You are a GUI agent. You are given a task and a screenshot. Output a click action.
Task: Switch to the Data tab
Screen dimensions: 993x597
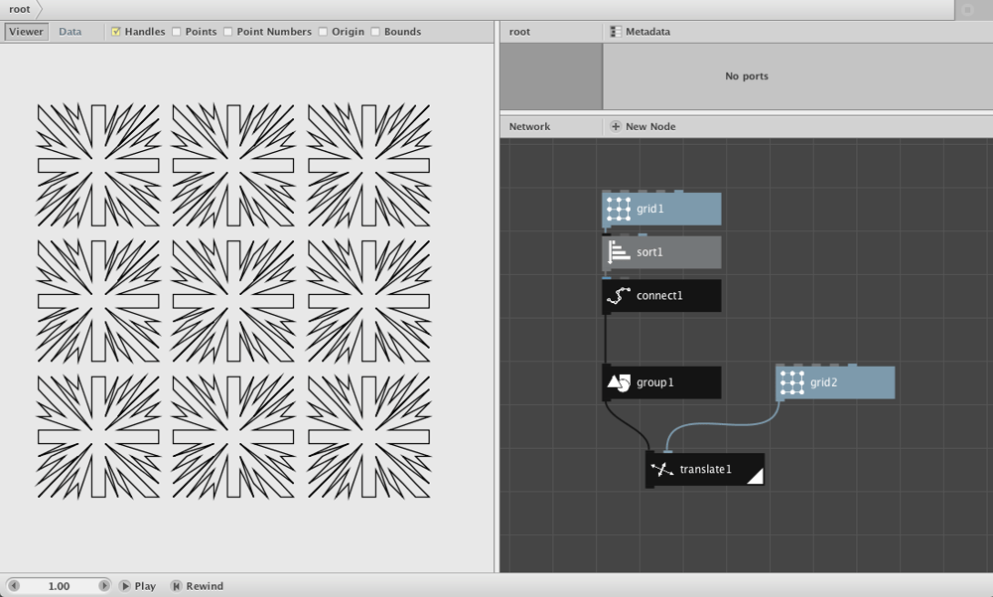(x=71, y=32)
